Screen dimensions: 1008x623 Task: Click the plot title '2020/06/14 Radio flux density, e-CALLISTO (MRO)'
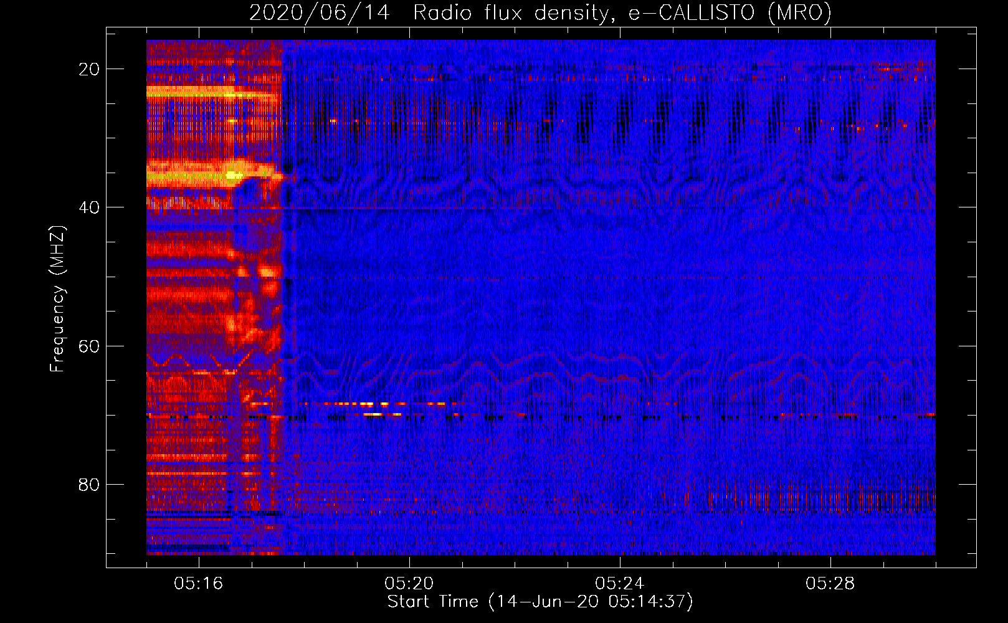[x=540, y=12]
